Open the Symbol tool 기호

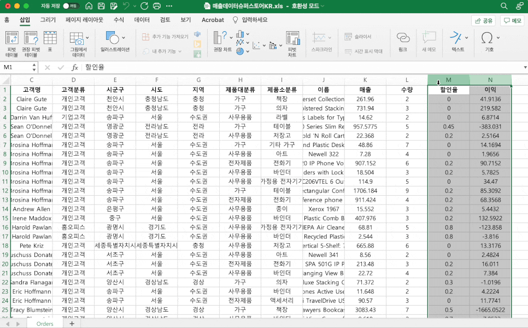tap(487, 39)
